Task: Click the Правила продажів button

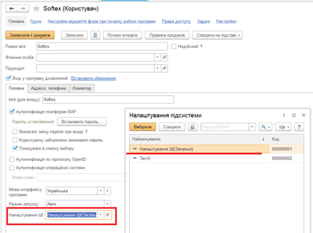Action: coord(167,35)
